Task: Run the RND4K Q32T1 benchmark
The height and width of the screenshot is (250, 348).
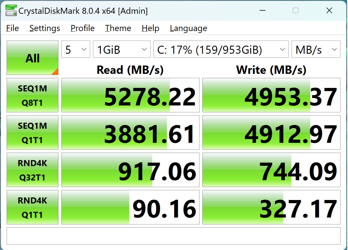Action: click(33, 170)
